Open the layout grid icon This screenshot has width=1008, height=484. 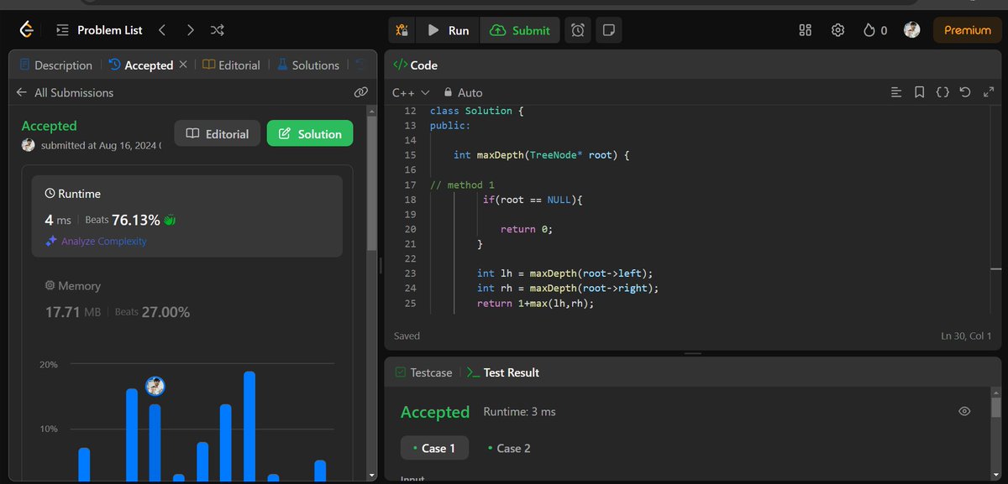point(806,30)
